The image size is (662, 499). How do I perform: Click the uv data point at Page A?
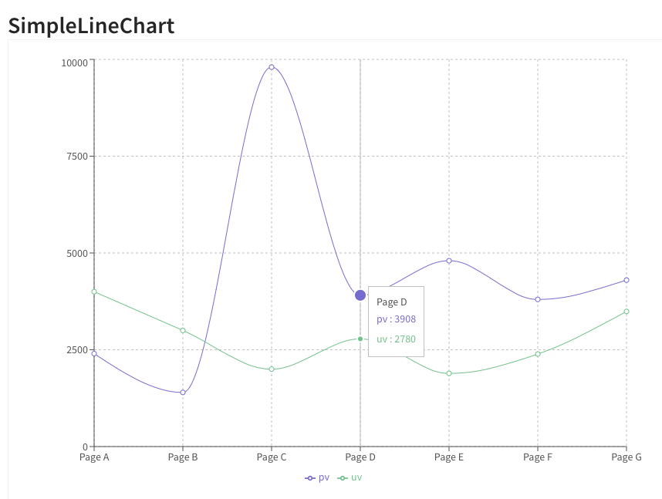point(94,292)
